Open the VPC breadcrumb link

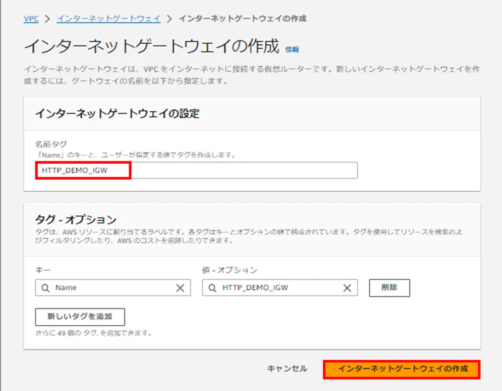click(31, 19)
